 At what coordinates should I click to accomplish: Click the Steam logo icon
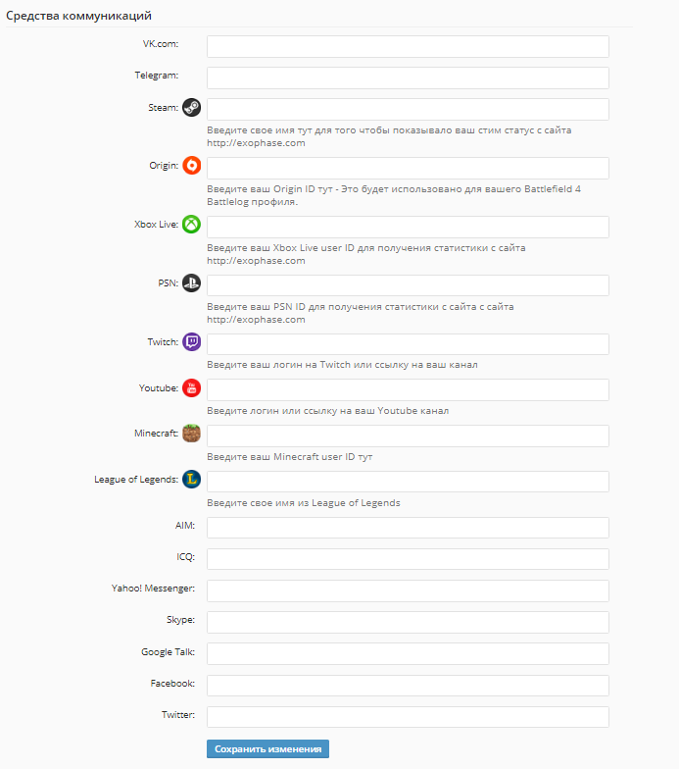click(192, 108)
